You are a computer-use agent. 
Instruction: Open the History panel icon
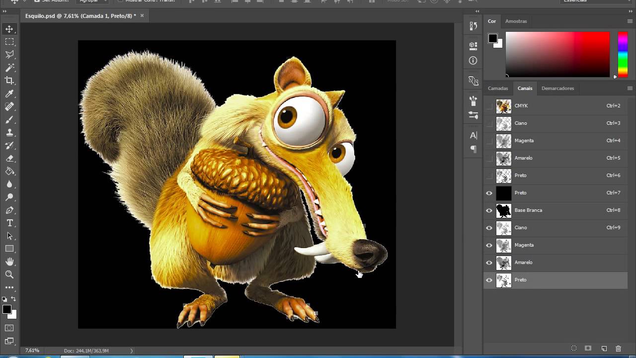coord(473,26)
